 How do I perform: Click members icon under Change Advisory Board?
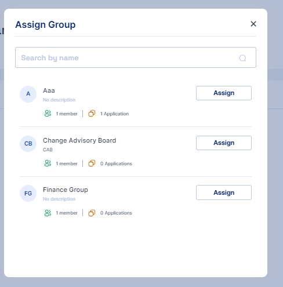click(x=48, y=164)
